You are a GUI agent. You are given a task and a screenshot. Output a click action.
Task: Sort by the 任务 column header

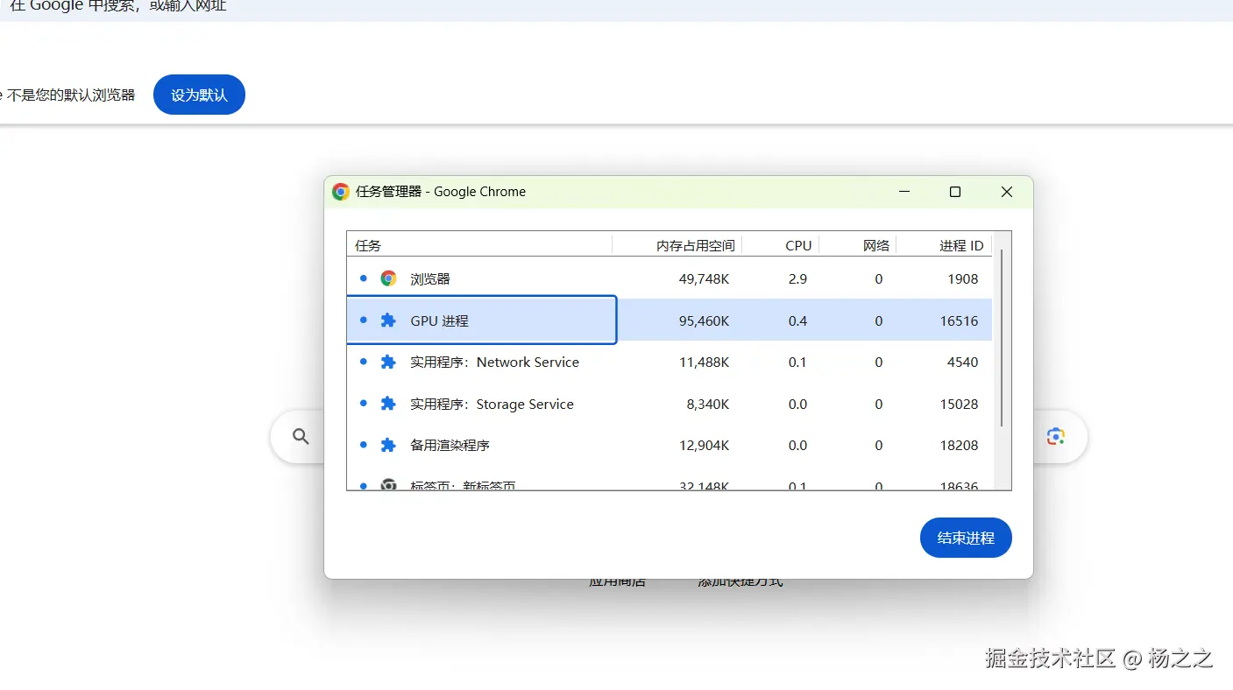479,245
